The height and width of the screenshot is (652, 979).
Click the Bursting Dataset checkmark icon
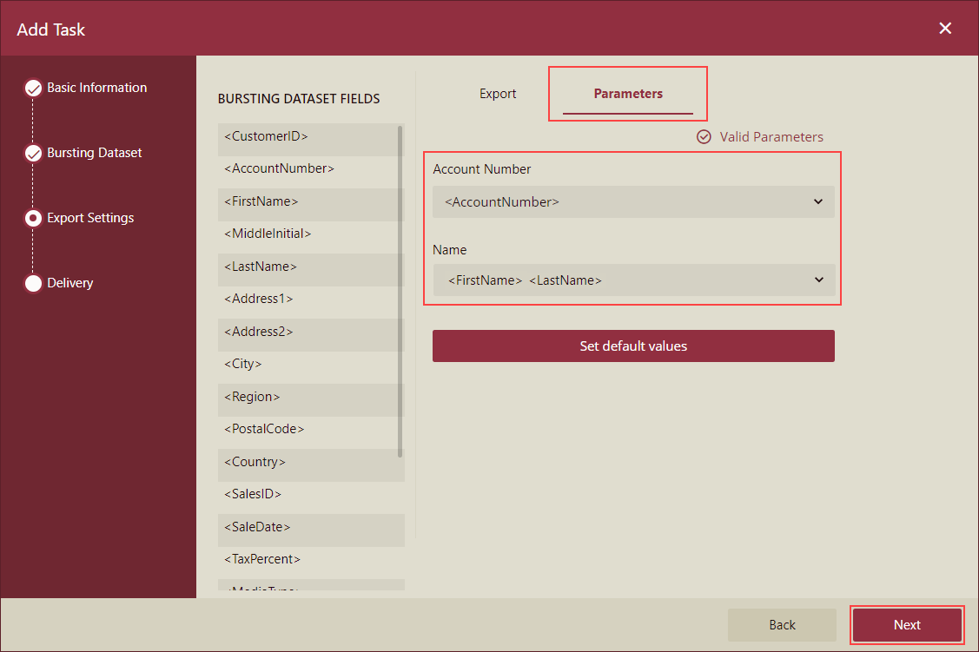point(33,153)
